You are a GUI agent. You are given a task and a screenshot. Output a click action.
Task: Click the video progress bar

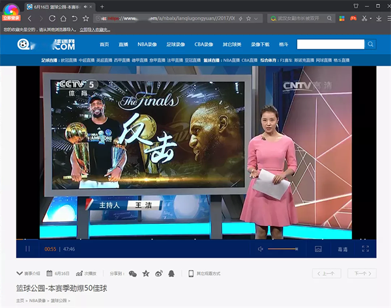(x=196, y=240)
